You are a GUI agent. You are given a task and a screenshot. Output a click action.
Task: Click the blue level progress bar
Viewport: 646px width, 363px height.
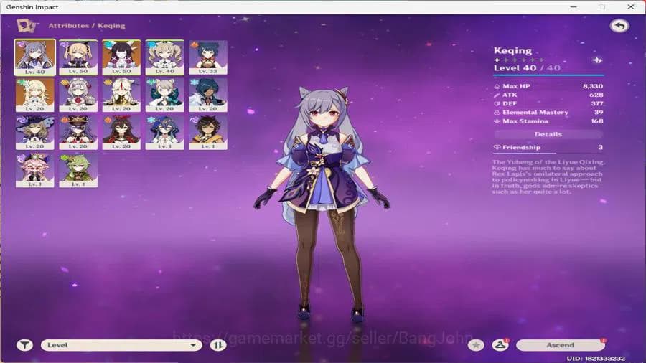tap(549, 75)
